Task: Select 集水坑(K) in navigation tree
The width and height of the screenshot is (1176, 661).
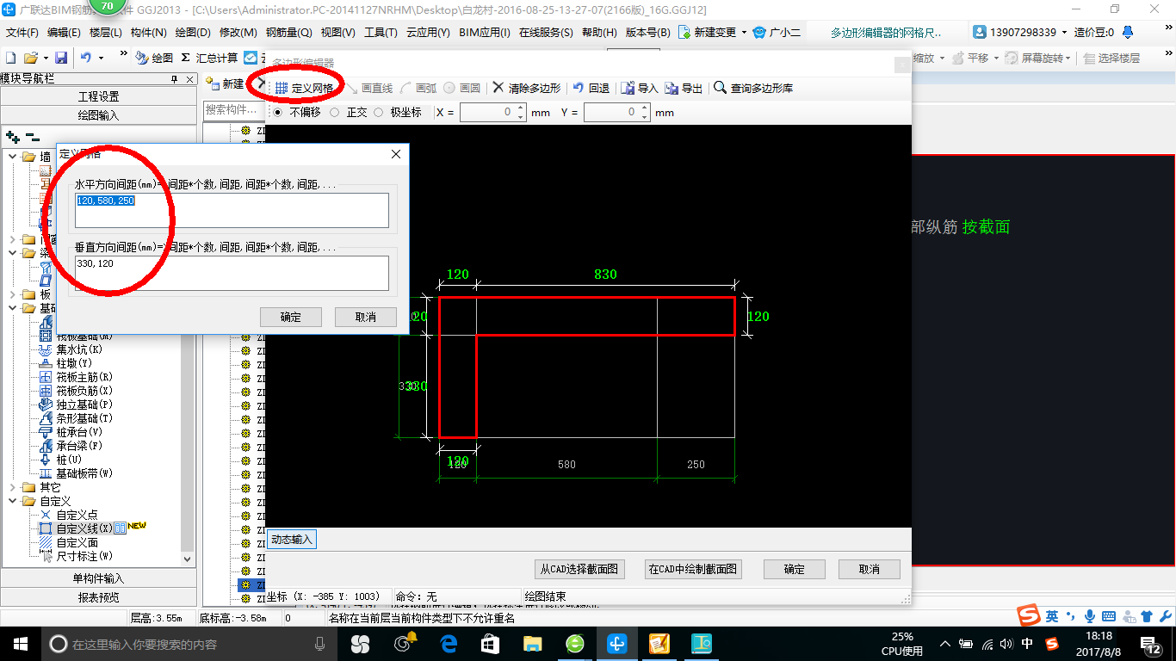Action: pos(72,349)
